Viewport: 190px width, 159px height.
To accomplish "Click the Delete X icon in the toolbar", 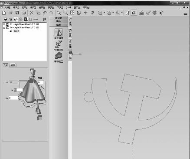I will pyautogui.click(x=31, y=13).
